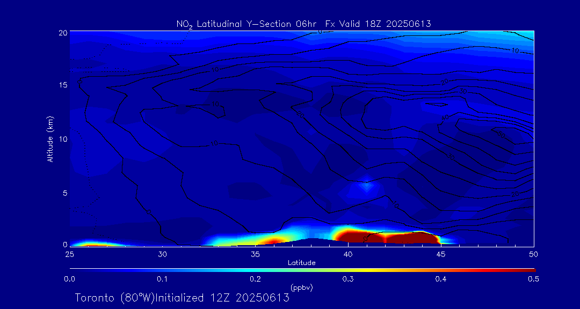Click the large red NO2 surface plume
This screenshot has width=580, height=309.
coord(387,237)
